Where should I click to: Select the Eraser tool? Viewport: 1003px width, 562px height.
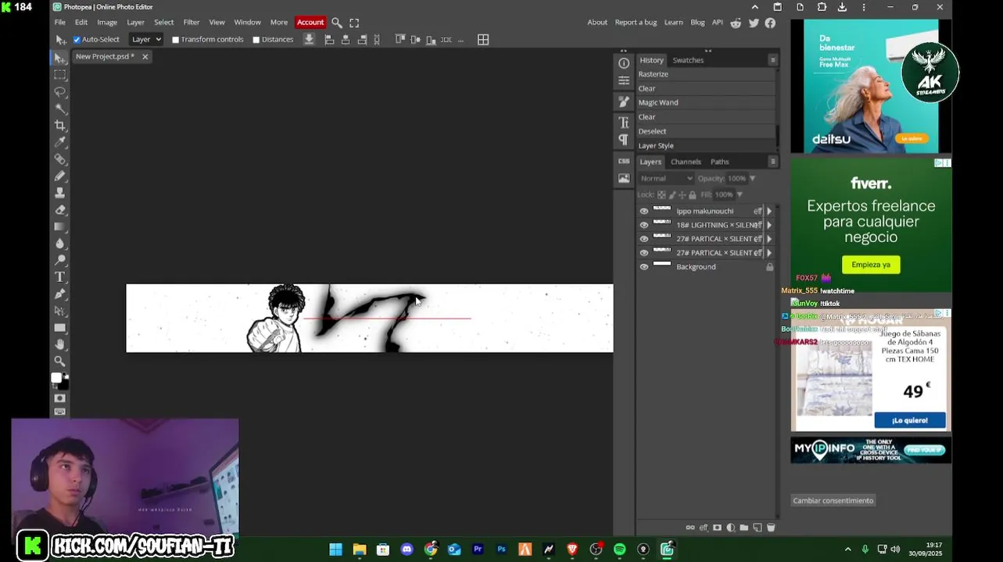click(59, 210)
